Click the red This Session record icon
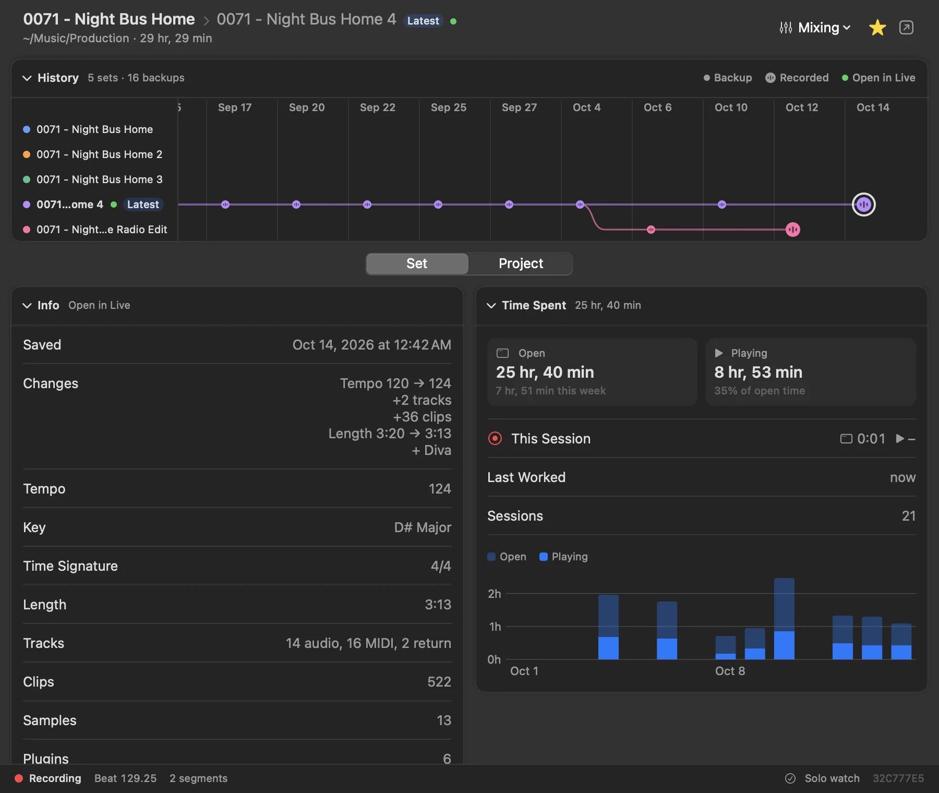 (x=495, y=438)
